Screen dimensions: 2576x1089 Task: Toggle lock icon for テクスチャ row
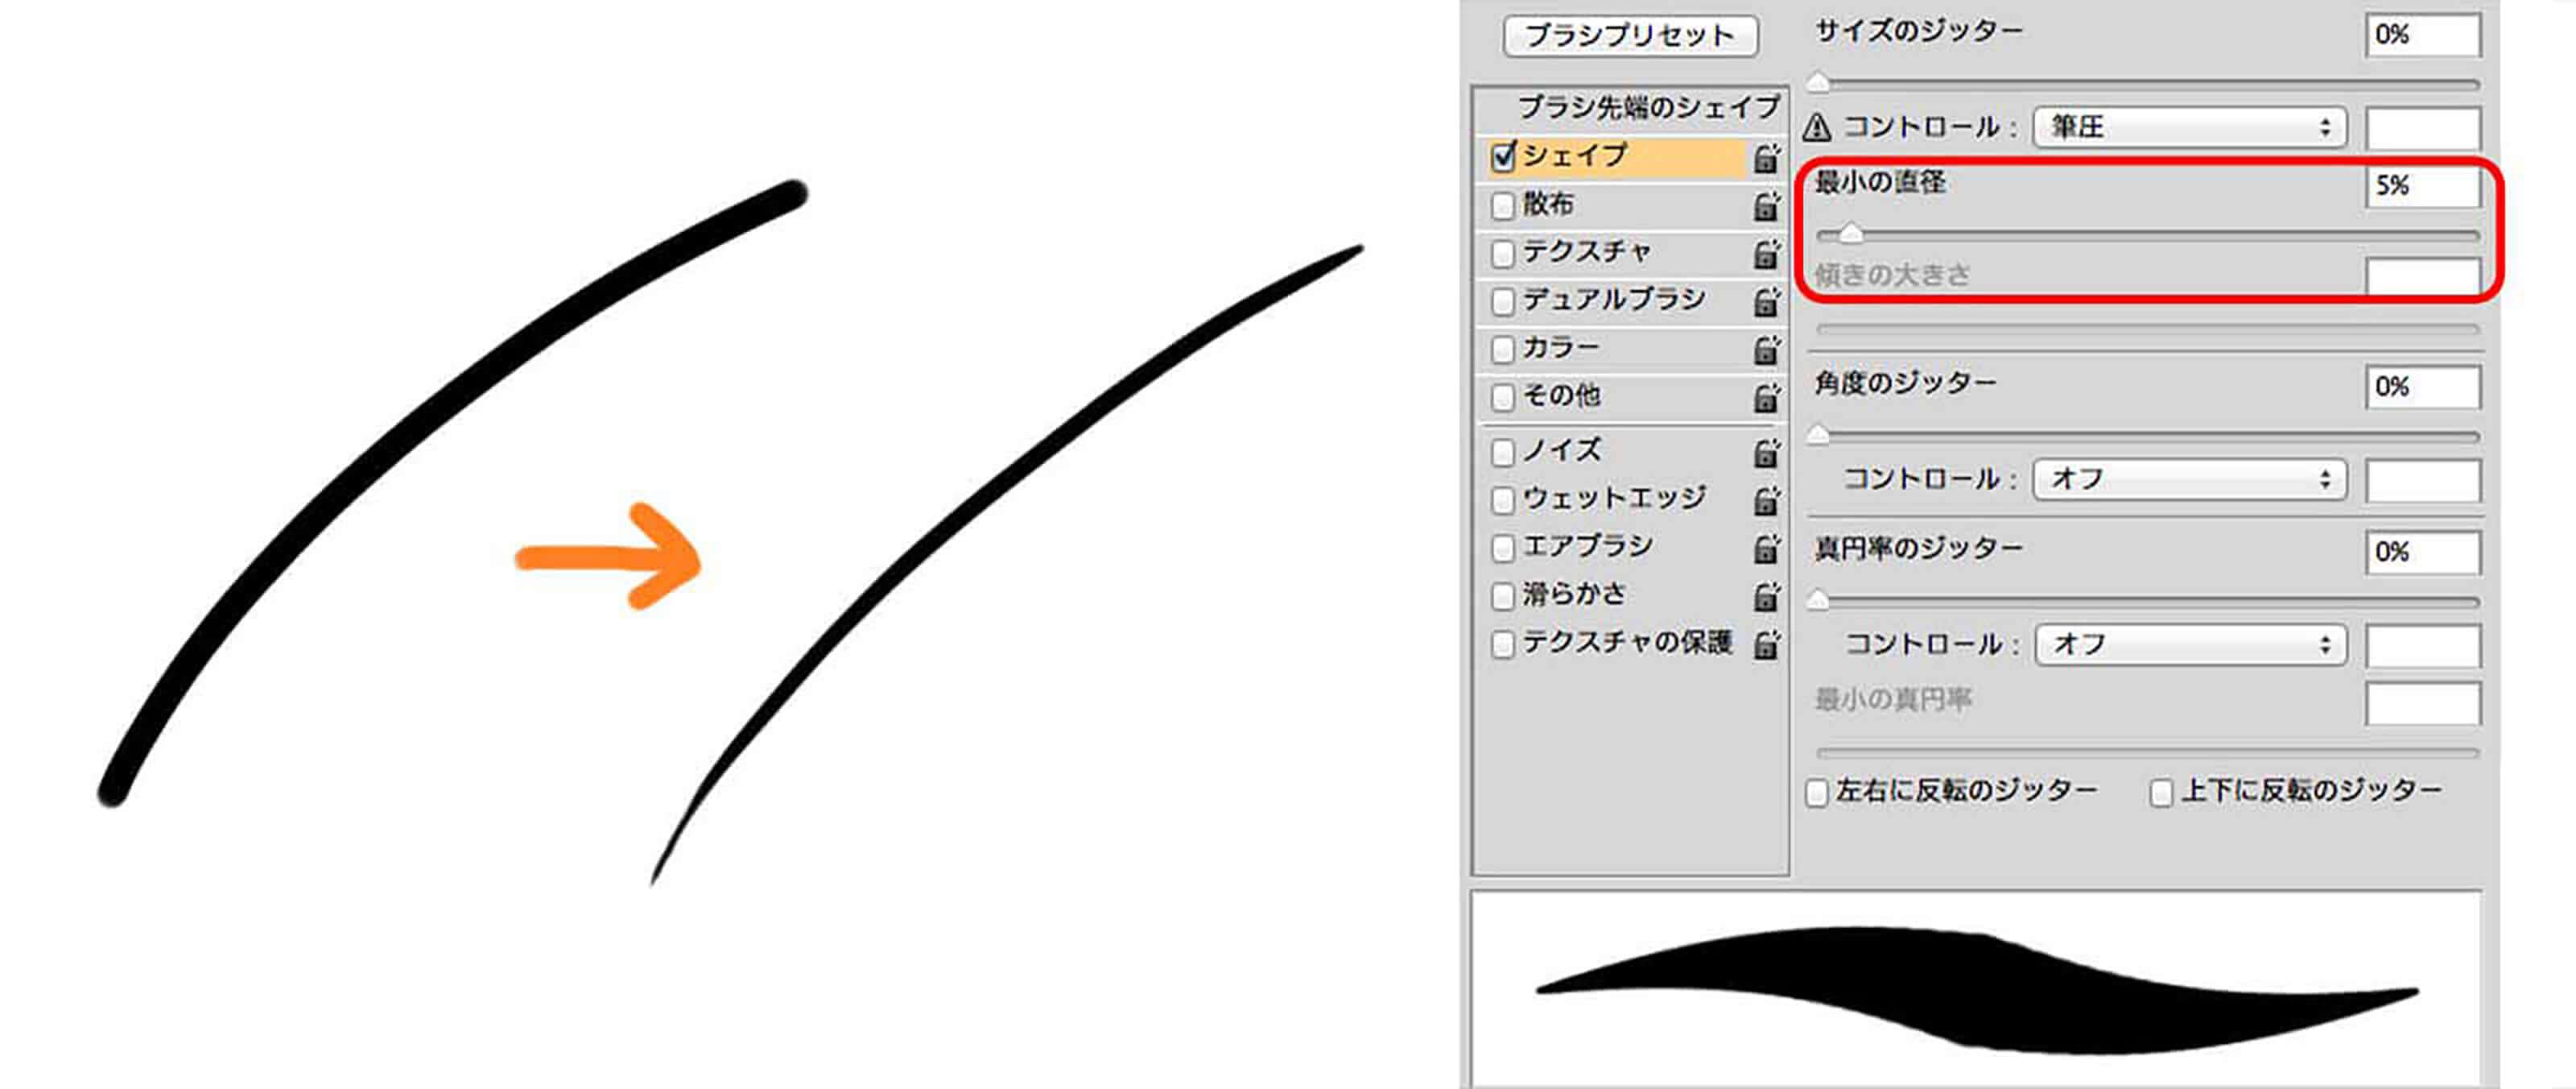tap(1766, 255)
